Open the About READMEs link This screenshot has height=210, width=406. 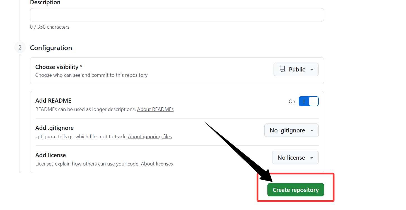tap(155, 109)
